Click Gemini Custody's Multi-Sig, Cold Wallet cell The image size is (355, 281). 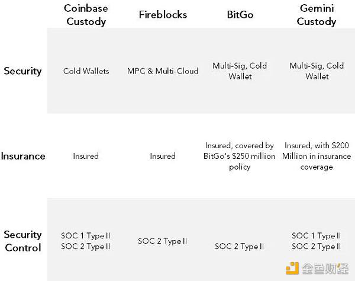pos(317,71)
